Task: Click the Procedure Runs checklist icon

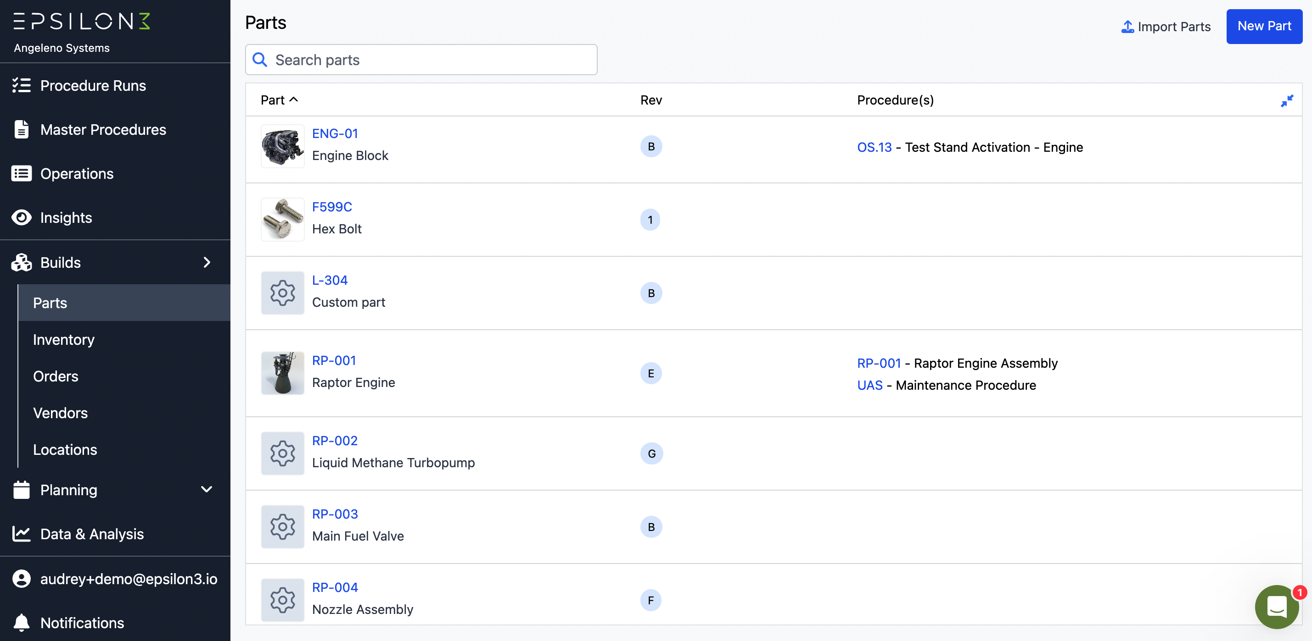Action: 22,85
